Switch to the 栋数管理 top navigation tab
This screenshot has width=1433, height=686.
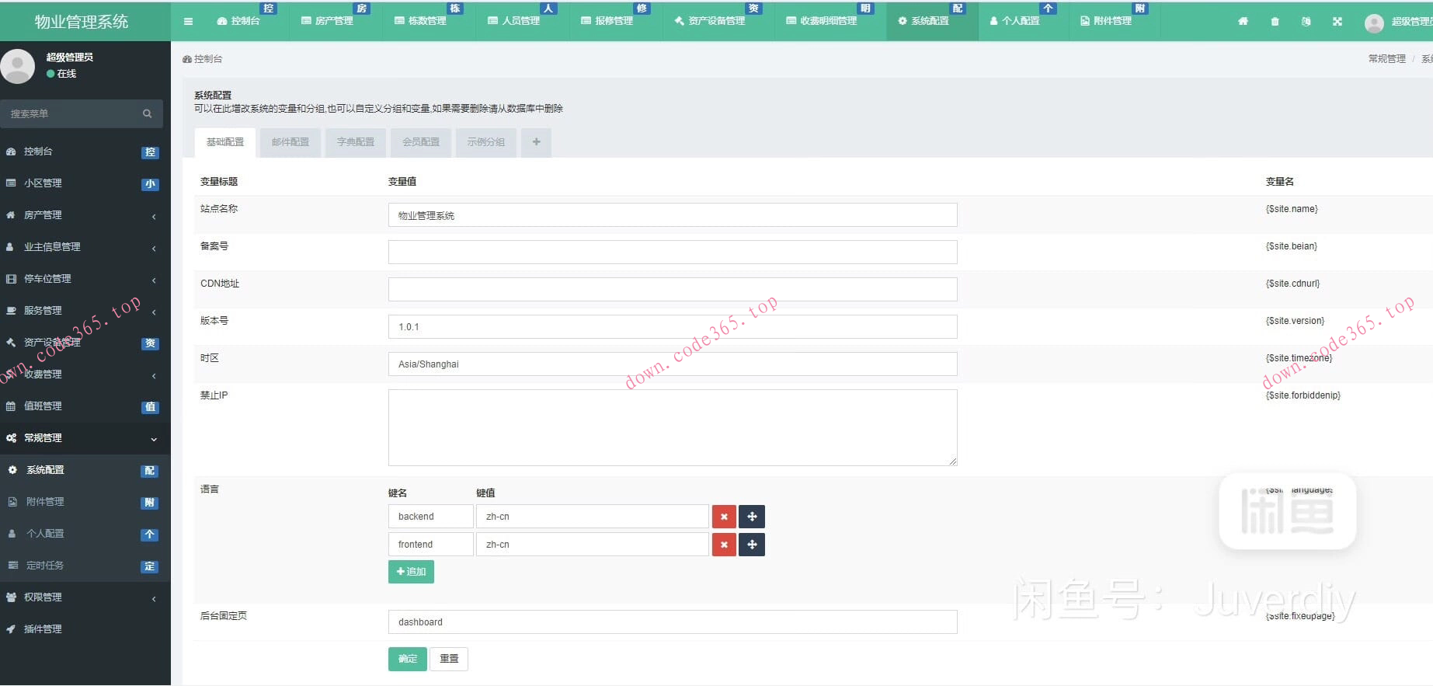(420, 21)
